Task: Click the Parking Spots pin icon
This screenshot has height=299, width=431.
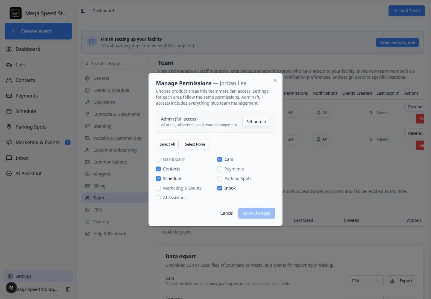Action: pos(9,127)
